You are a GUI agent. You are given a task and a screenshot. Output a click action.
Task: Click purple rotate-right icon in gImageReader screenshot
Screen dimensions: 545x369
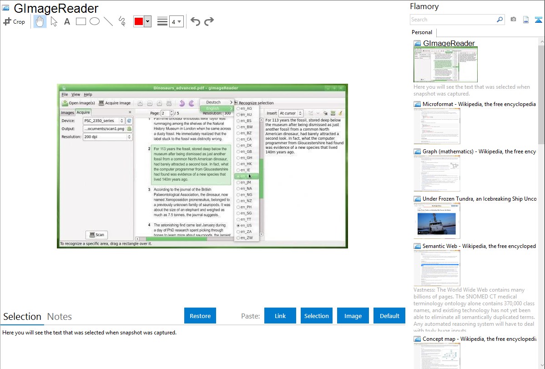[x=191, y=103]
